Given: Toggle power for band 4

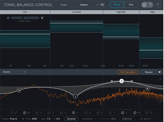Looking at the screenshot, I should (x=74, y=113).
